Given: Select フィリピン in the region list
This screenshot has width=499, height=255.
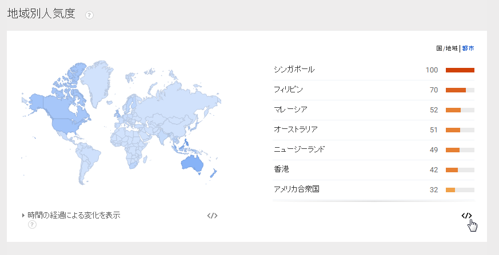Looking at the screenshot, I should pos(288,90).
